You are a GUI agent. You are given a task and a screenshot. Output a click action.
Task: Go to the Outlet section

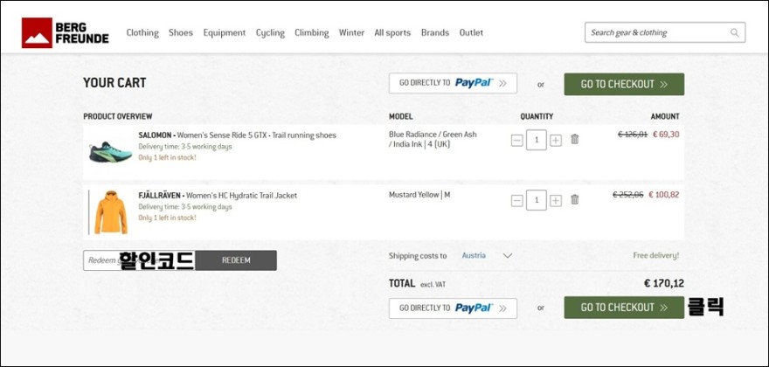[x=471, y=33]
